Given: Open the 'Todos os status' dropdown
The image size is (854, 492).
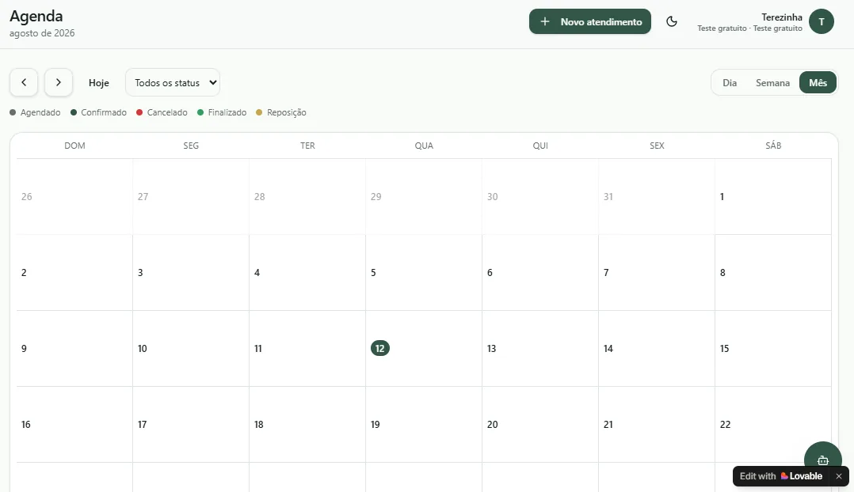Looking at the screenshot, I should point(173,82).
